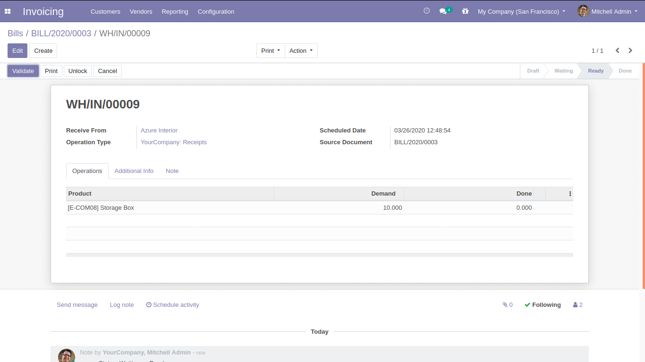This screenshot has width=645, height=362.
Task: Go to the previous record arrow
Action: pyautogui.click(x=617, y=50)
